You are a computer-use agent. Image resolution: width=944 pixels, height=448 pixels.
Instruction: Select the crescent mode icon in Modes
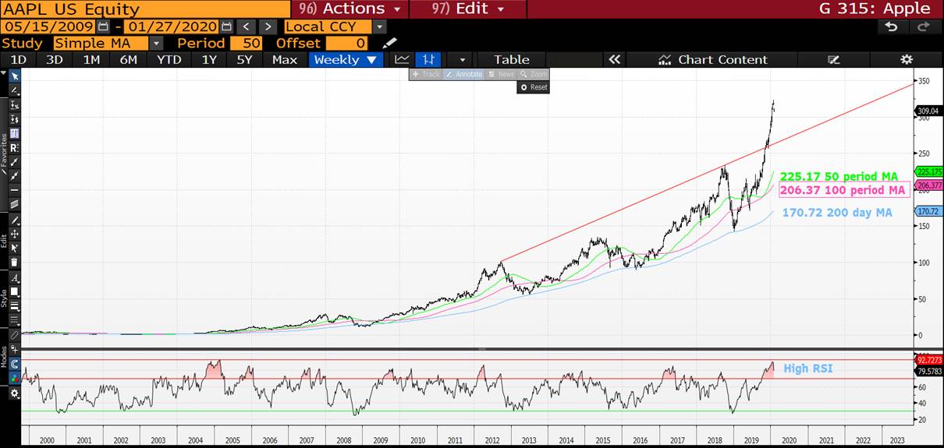[14, 365]
